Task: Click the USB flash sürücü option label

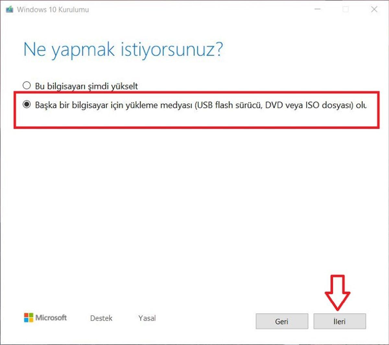Action: click(227, 105)
